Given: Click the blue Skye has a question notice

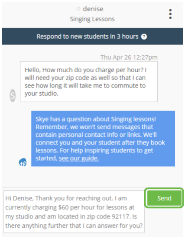Looking at the screenshot, I should pyautogui.click(x=103, y=138).
